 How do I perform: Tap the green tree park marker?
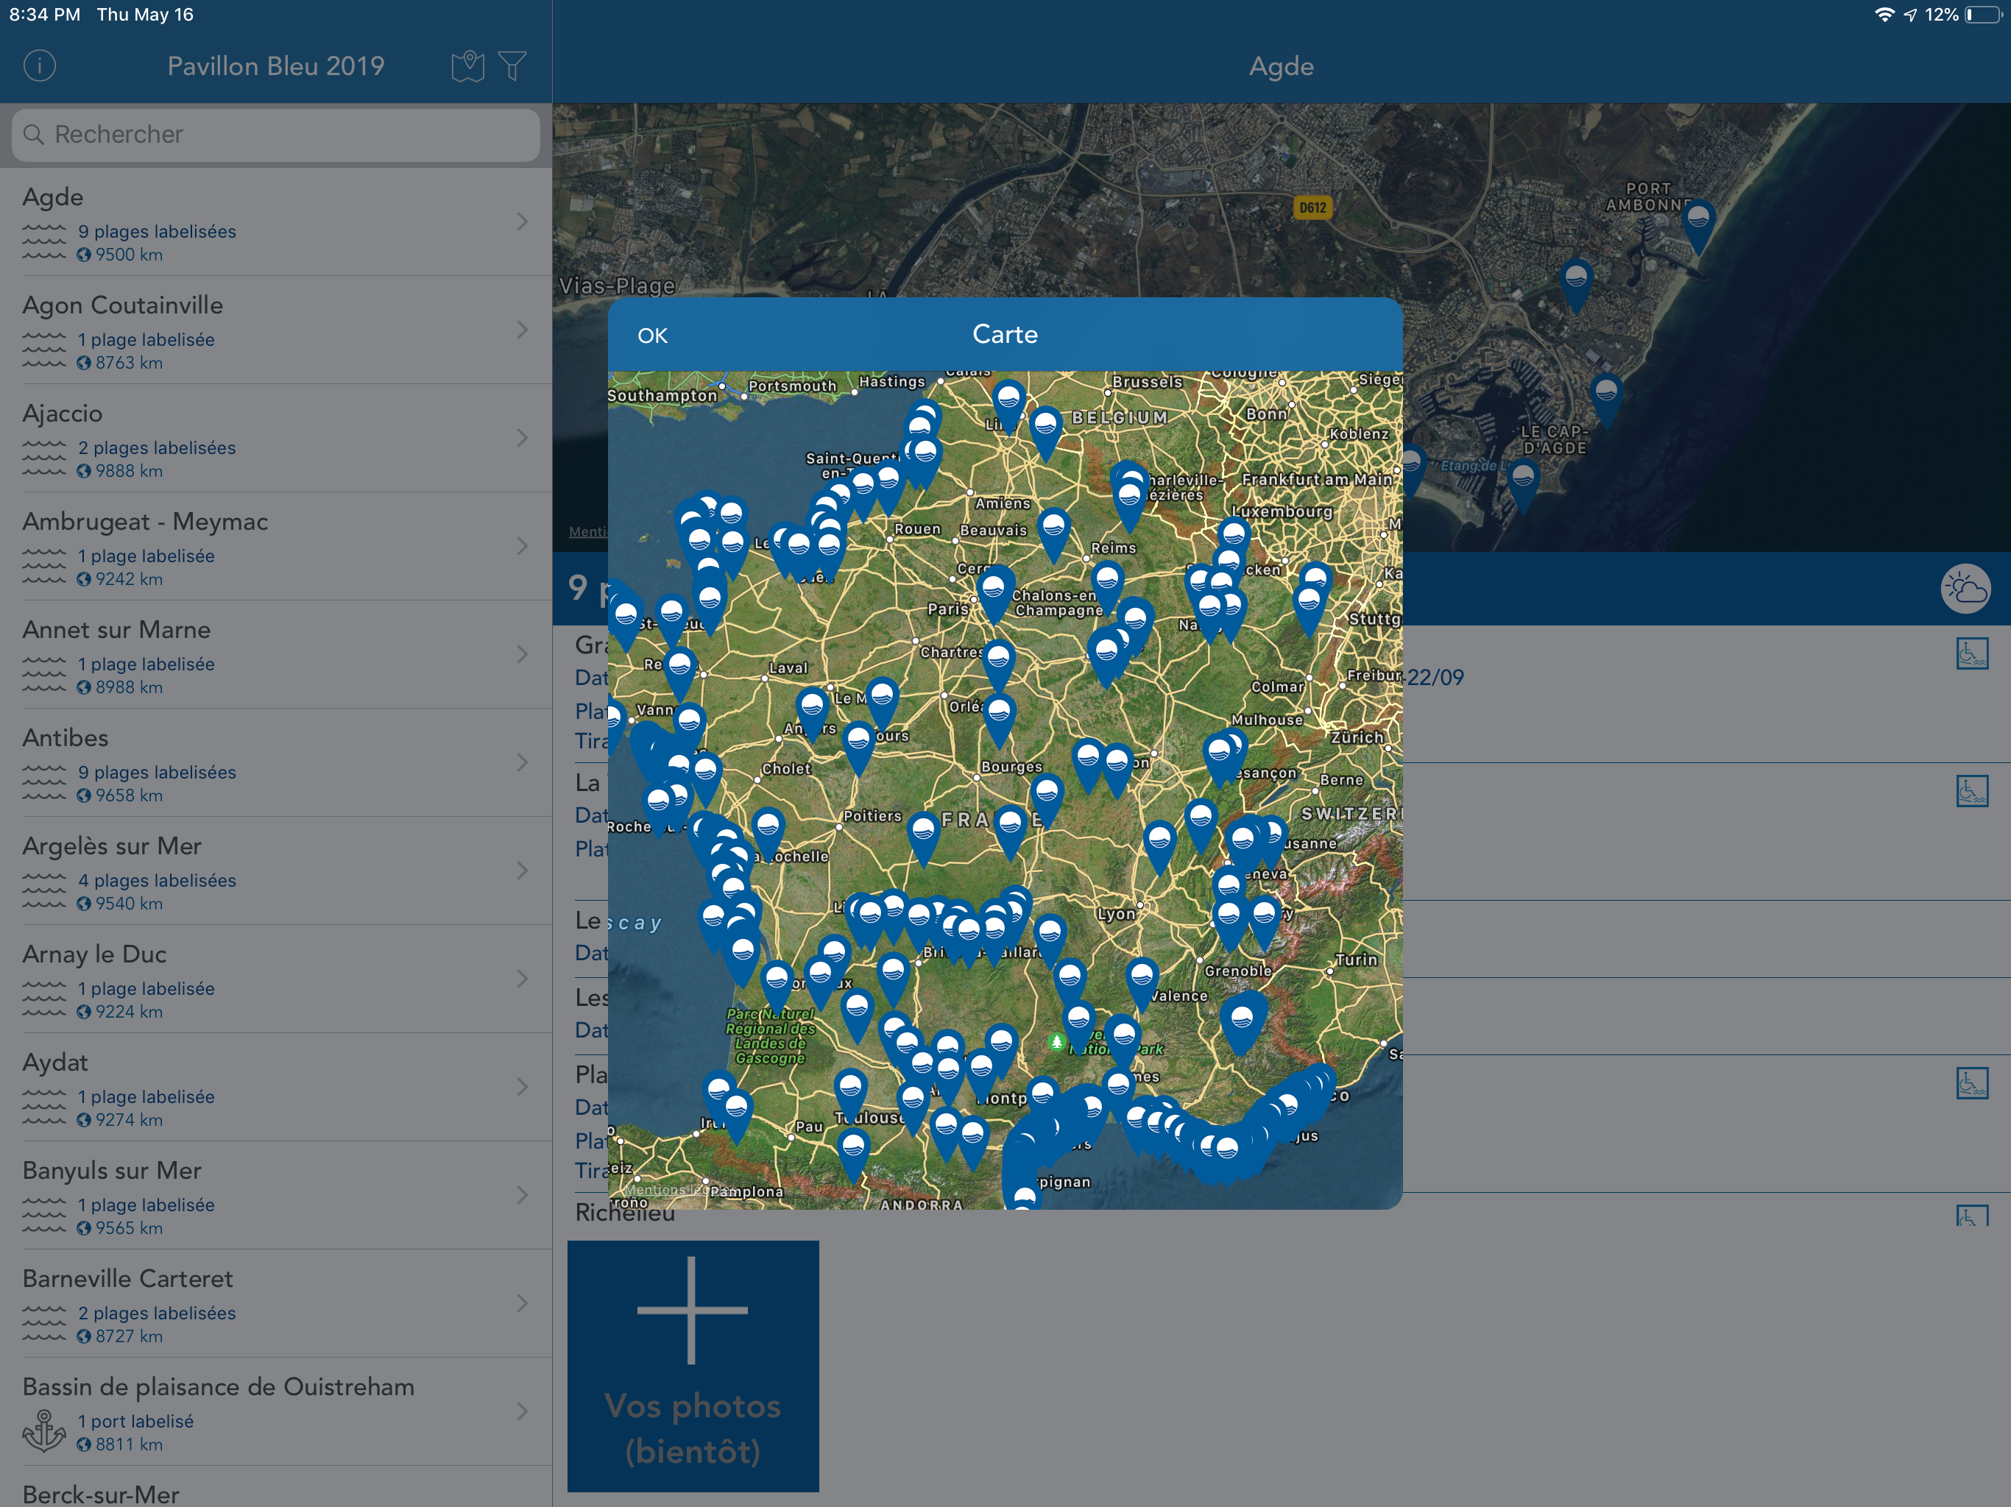(x=1056, y=1042)
